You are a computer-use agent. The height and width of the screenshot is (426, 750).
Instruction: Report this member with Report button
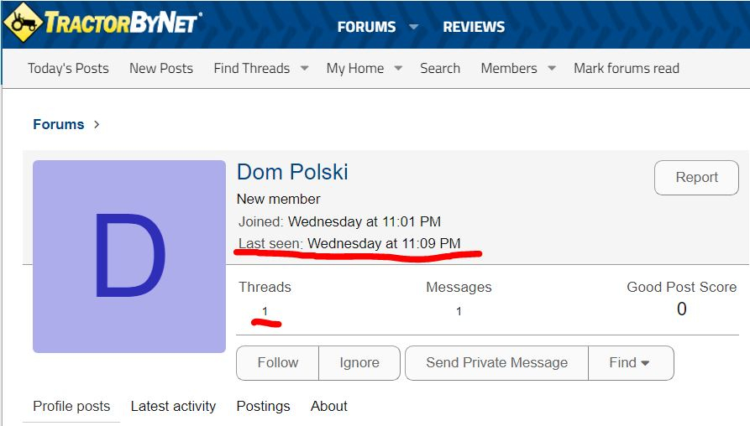pos(696,178)
